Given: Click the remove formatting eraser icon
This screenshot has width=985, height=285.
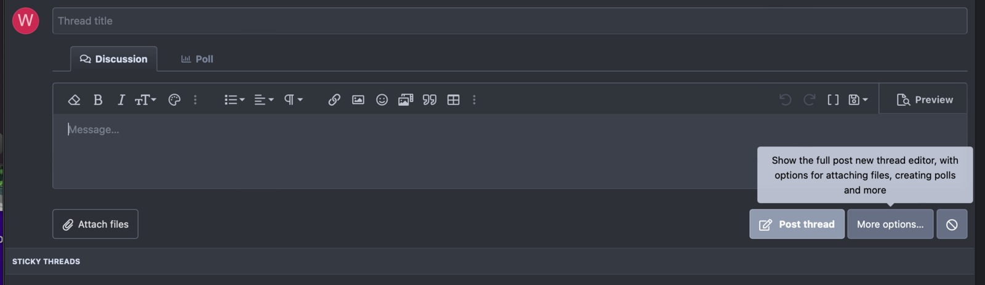Looking at the screenshot, I should pos(74,100).
